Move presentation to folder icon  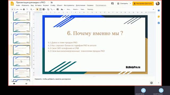(x=52, y=2)
